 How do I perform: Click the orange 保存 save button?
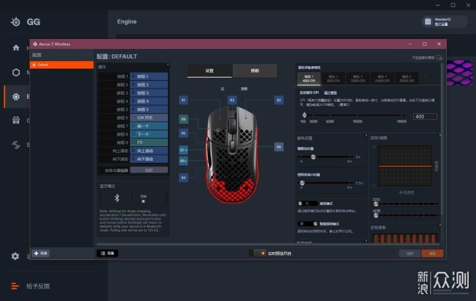click(x=432, y=253)
